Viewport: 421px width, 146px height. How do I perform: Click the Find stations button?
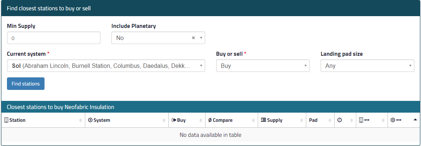26,84
